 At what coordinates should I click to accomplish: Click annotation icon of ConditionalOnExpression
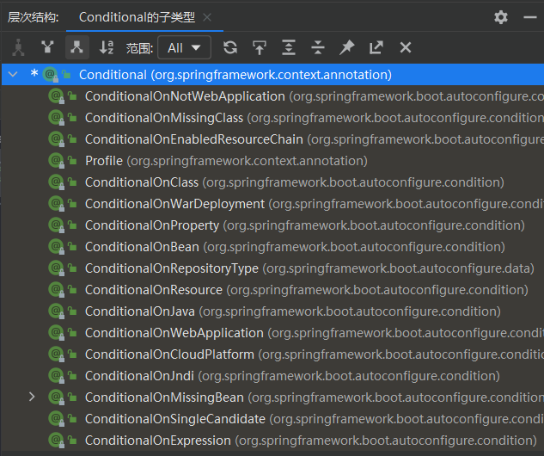pyautogui.click(x=56, y=441)
